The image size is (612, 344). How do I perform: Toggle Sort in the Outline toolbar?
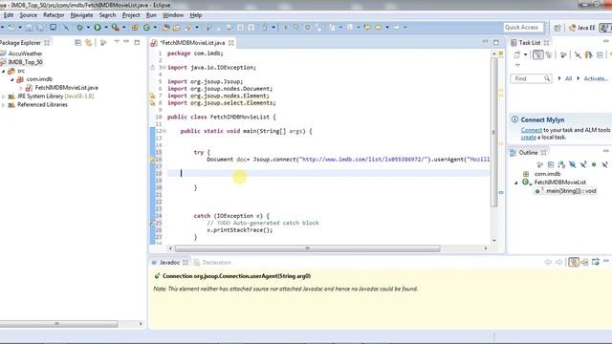pyautogui.click(x=561, y=164)
